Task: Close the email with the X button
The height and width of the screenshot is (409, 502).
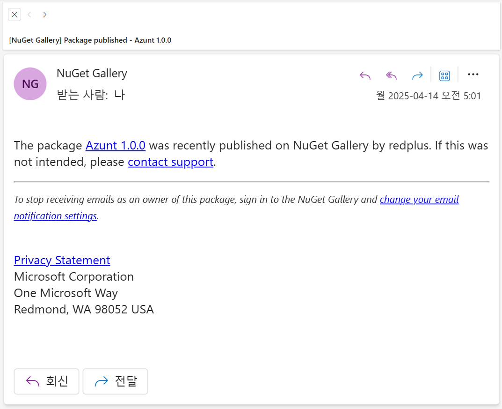Action: (x=15, y=15)
